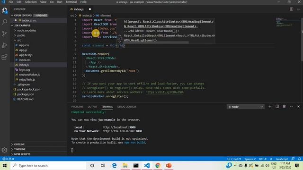Open the Explorer view in activity bar
303x170 pixels.
[4, 10]
